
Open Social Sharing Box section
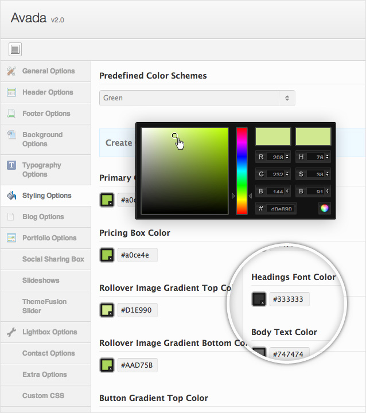pyautogui.click(x=45, y=259)
